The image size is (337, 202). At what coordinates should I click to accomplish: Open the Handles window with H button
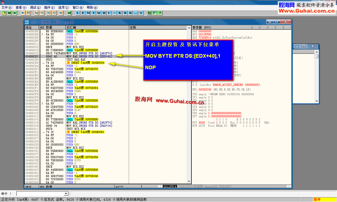point(104,13)
